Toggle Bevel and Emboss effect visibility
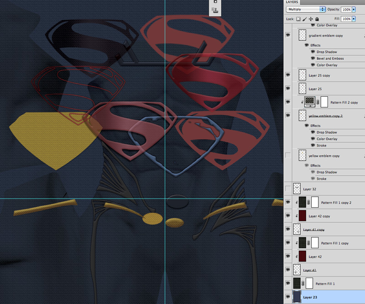This screenshot has width=365, height=304. coord(313,58)
